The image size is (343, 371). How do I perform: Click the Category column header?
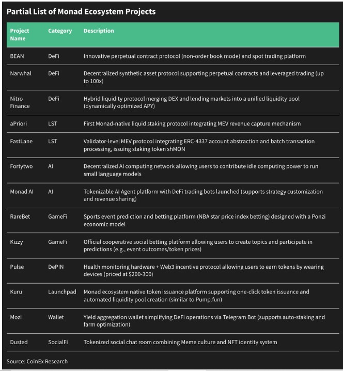[x=60, y=31]
